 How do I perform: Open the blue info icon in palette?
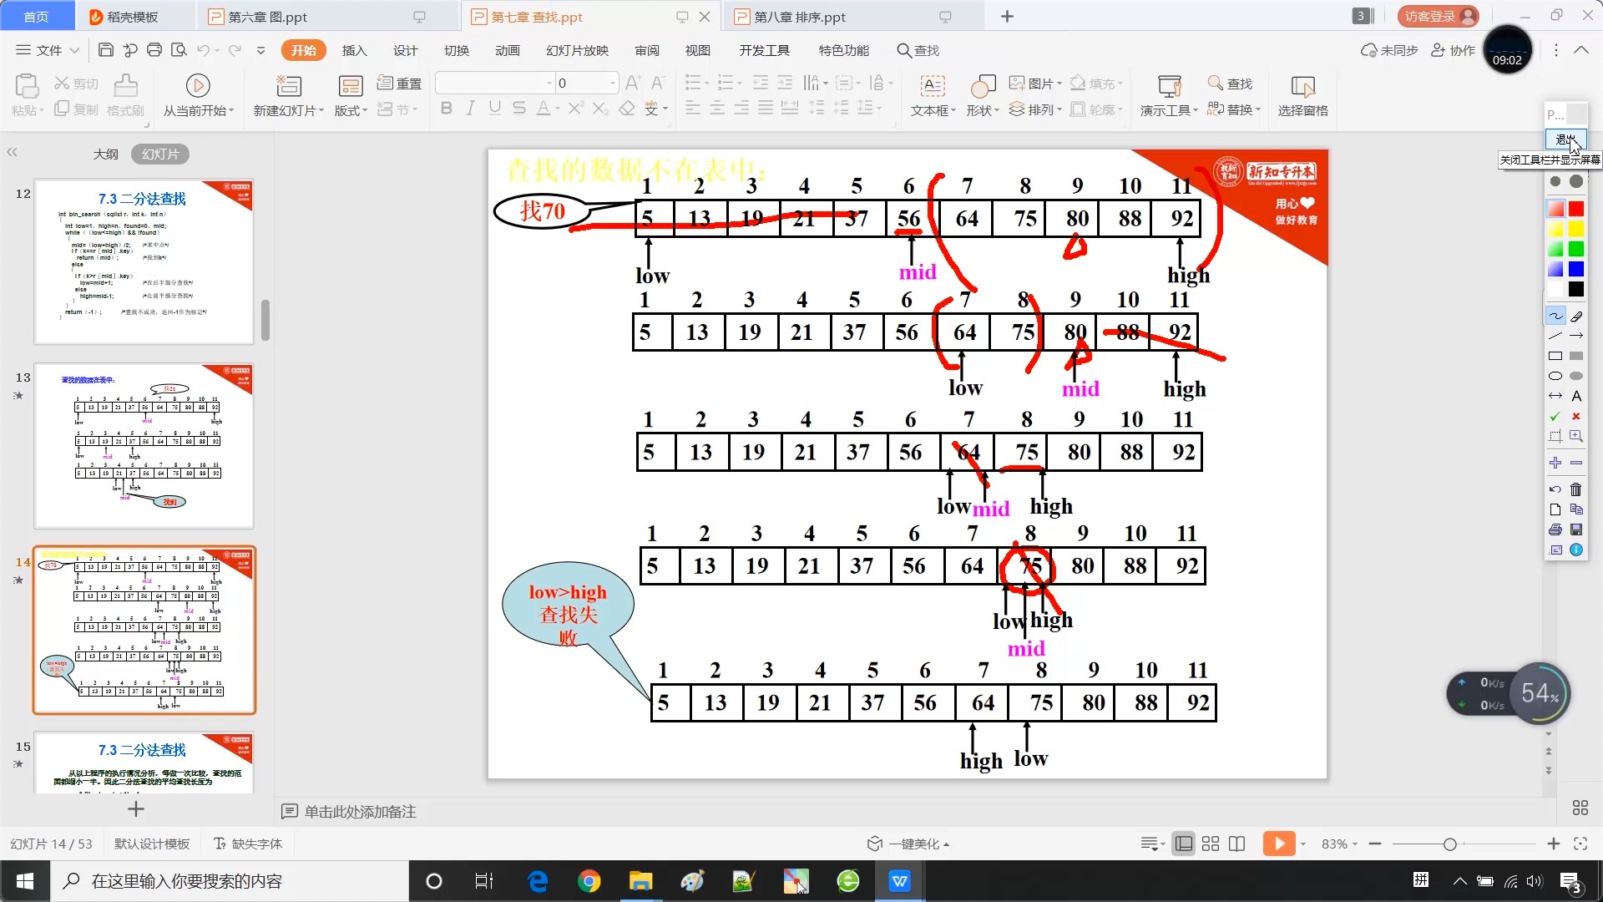(1576, 550)
